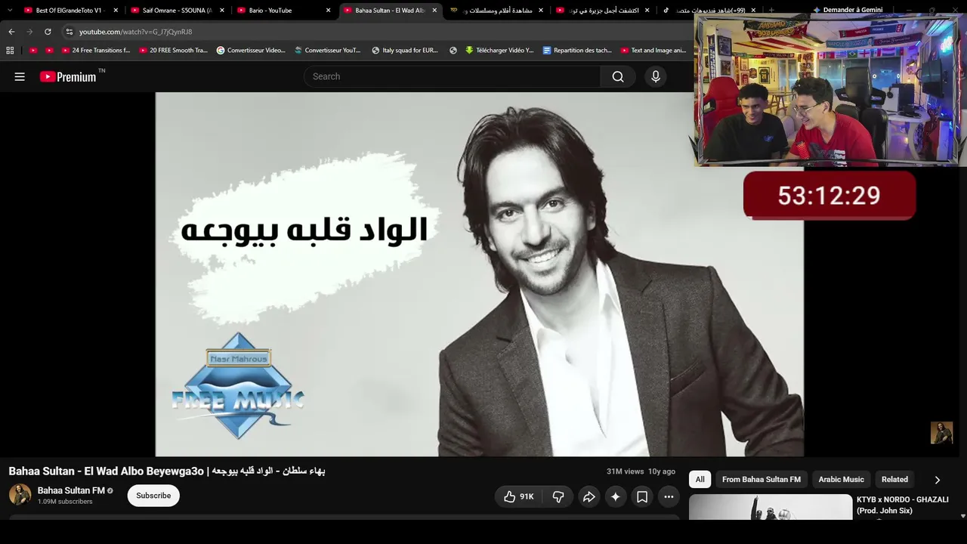This screenshot has width=967, height=544.
Task: Select From Bahaa Sultan FM chip
Action: [762, 480]
